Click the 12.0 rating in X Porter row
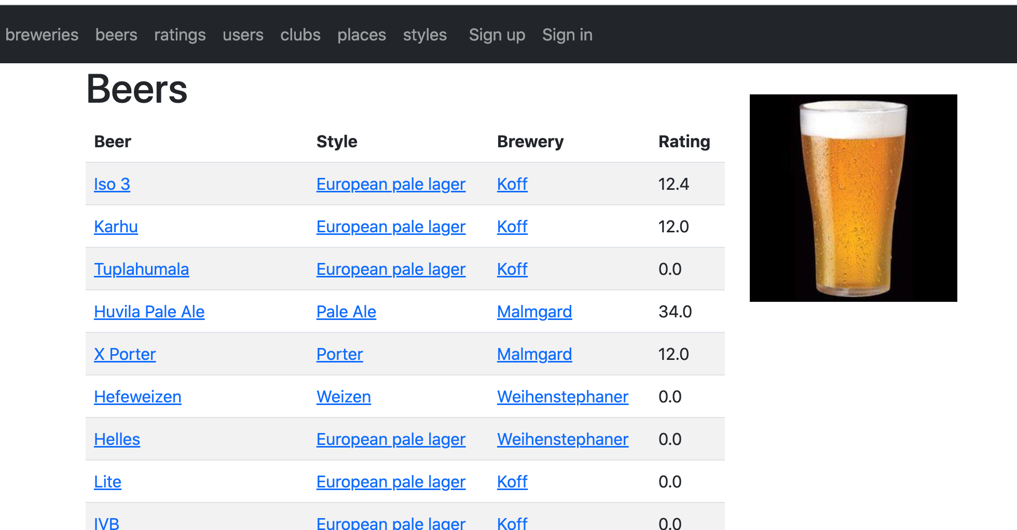1017x530 pixels. 674,354
